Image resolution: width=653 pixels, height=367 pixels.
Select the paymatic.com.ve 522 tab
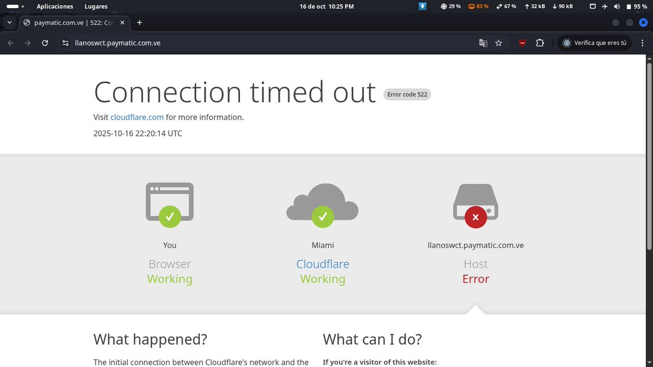75,22
